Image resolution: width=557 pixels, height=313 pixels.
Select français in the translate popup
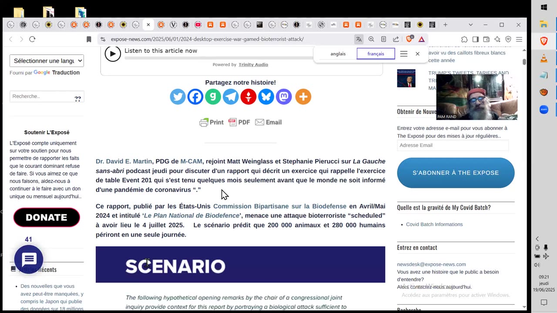click(x=376, y=54)
